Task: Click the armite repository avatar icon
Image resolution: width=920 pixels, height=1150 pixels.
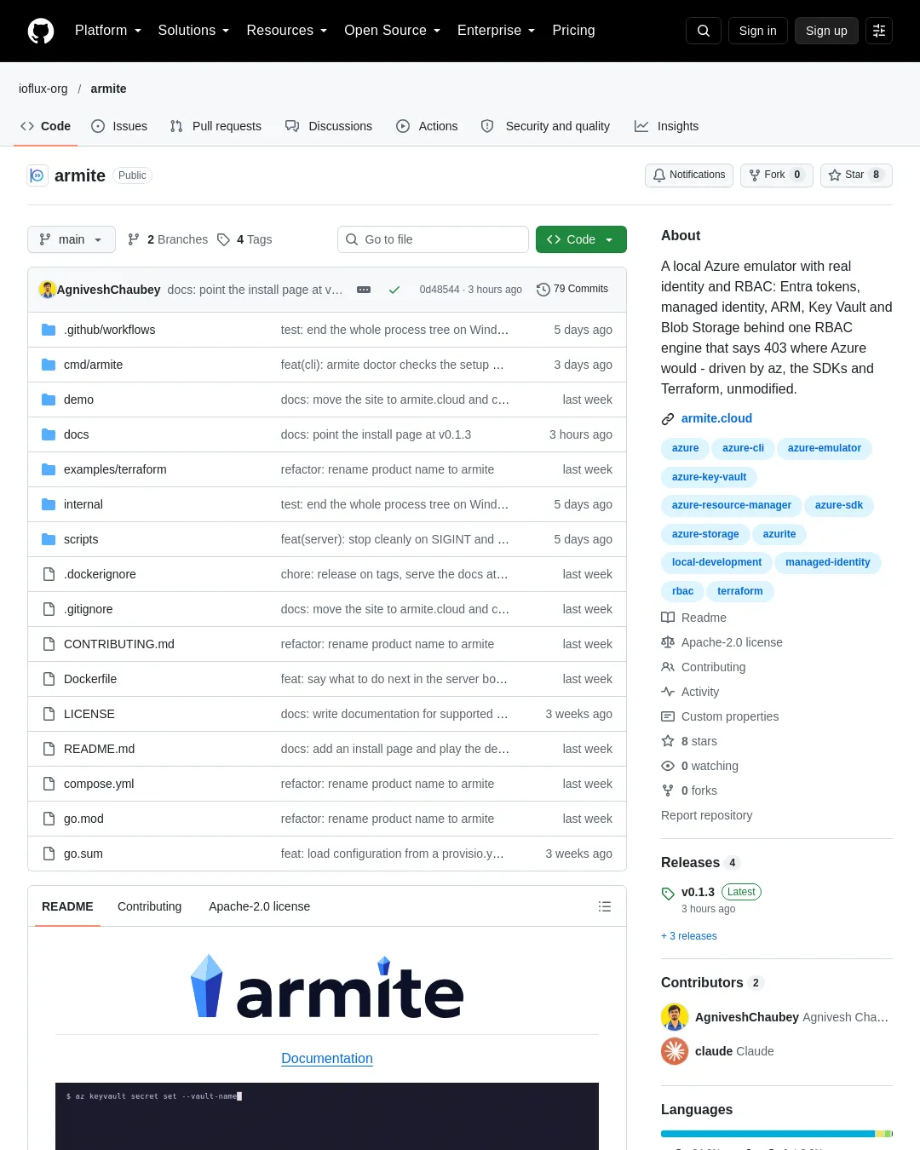Action: tap(37, 175)
